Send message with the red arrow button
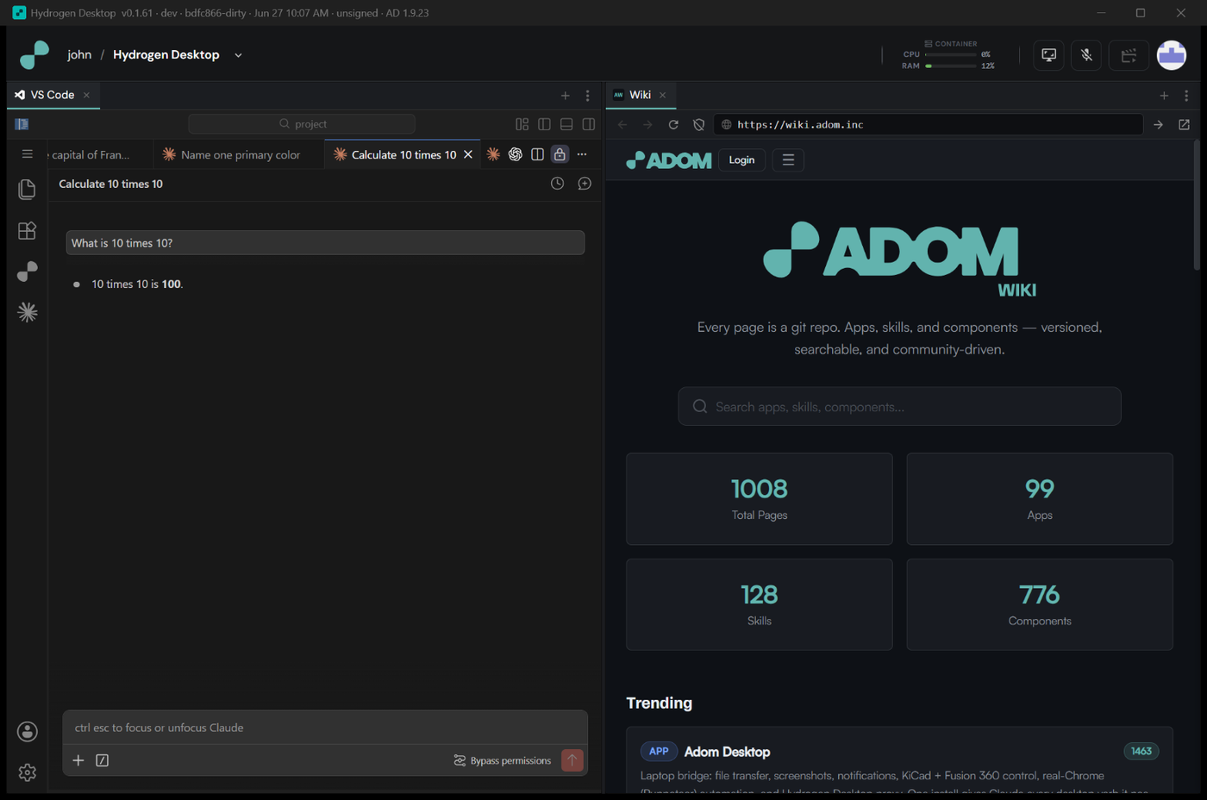 click(572, 760)
